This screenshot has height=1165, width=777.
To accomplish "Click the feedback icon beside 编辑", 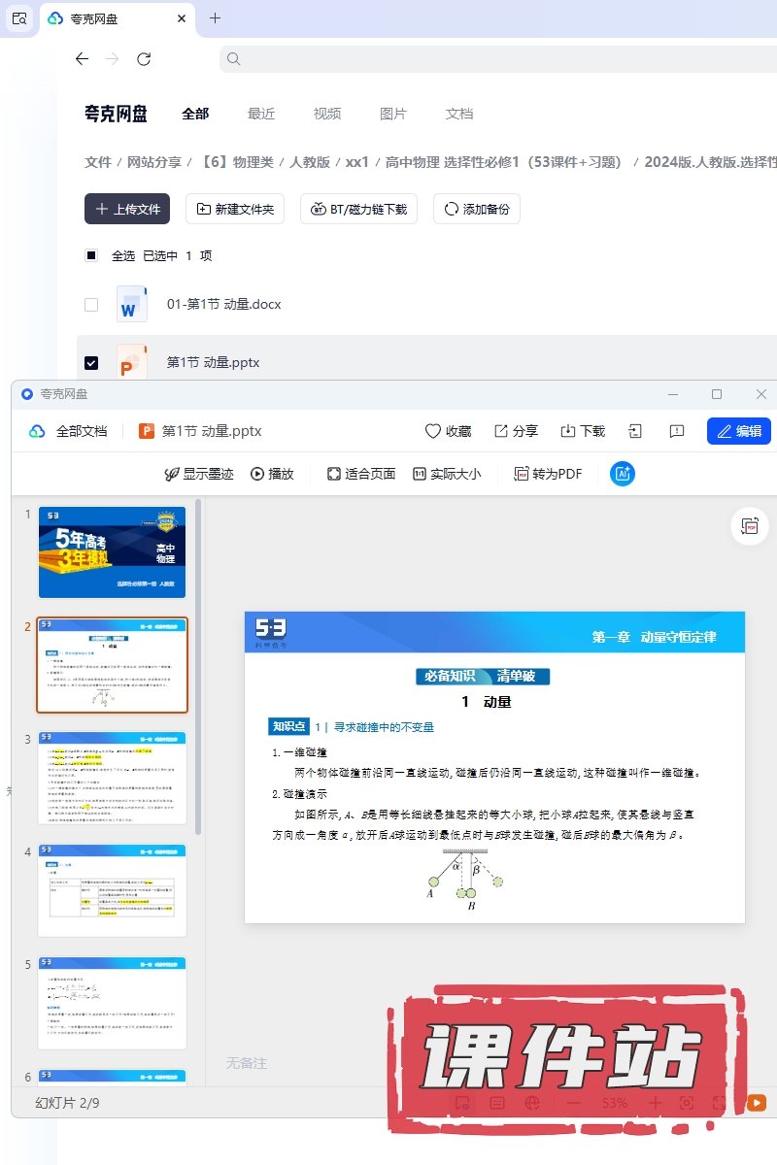I will [677, 431].
